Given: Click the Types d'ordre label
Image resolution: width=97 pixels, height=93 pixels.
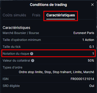Looking at the screenshot, I should tap(13, 67).
